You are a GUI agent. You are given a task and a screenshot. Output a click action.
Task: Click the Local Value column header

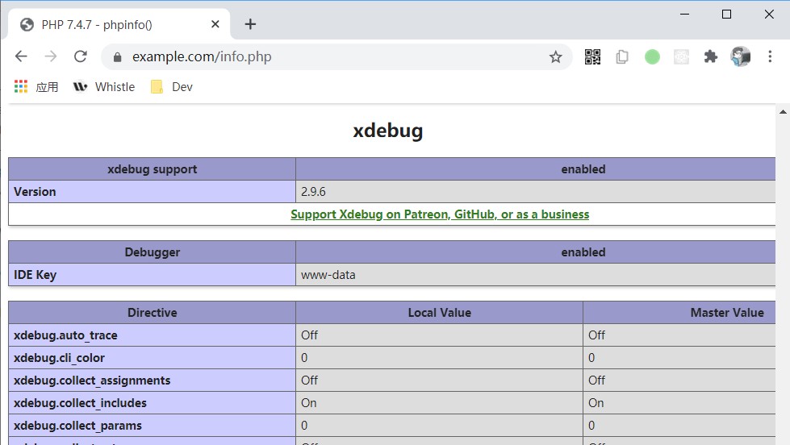[439, 313]
